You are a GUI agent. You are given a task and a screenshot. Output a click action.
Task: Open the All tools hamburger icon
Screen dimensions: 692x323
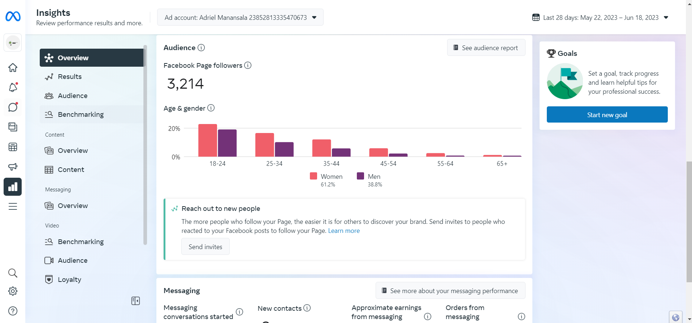tap(13, 206)
